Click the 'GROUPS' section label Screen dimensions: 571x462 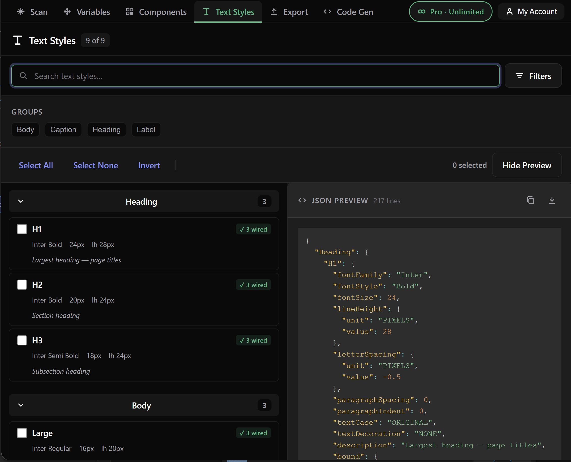point(27,112)
